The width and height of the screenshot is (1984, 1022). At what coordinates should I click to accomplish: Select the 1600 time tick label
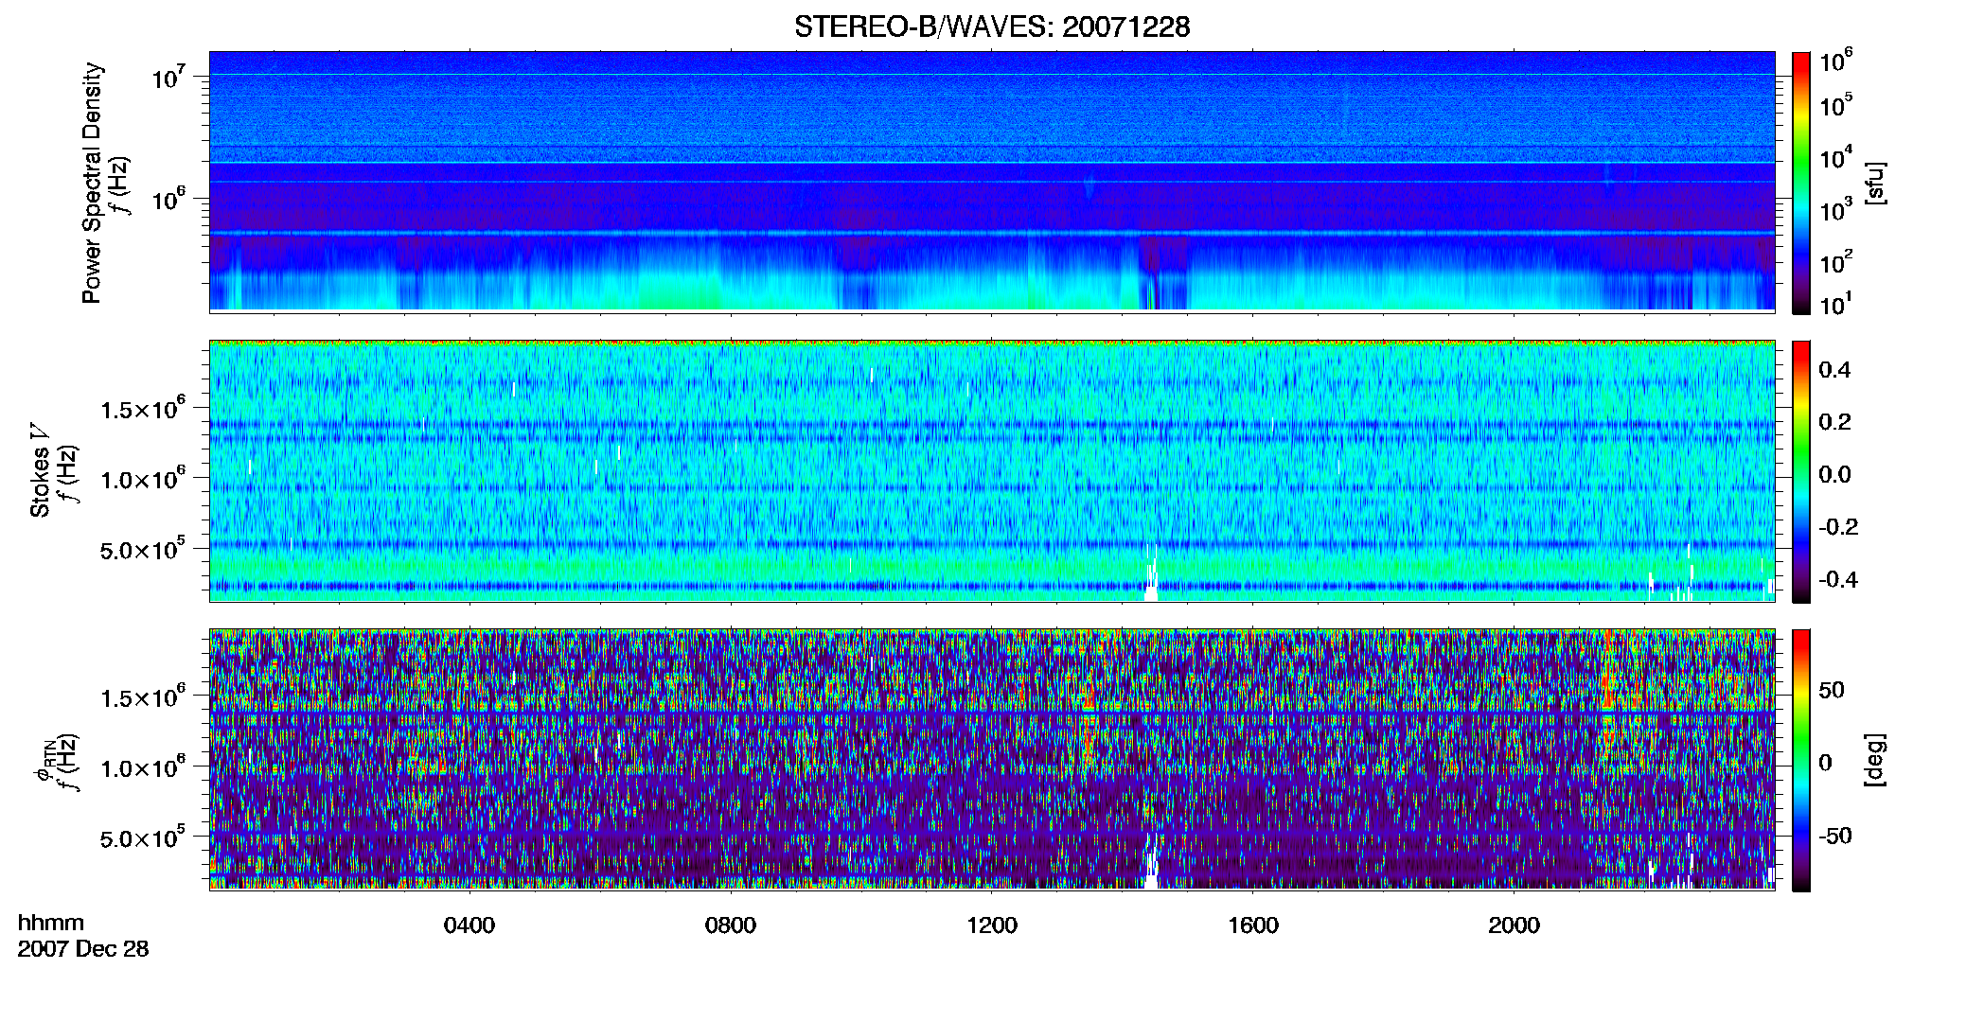coord(1253,925)
